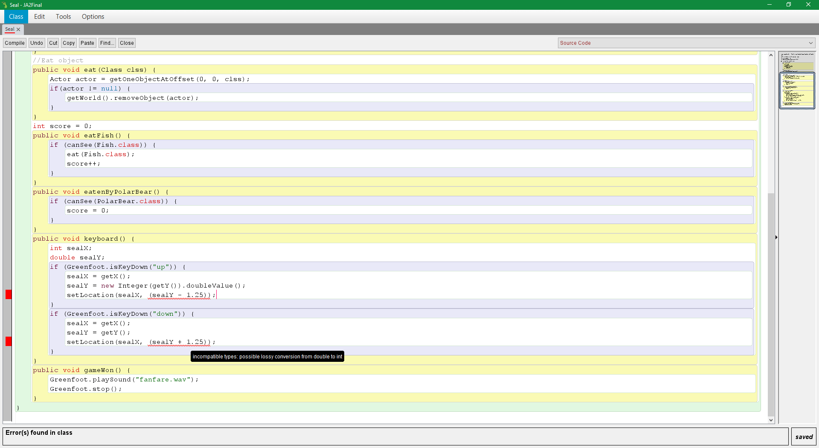Click the "double sealY;" declaration
Screen dimensions: 819x448
[x=77, y=258]
